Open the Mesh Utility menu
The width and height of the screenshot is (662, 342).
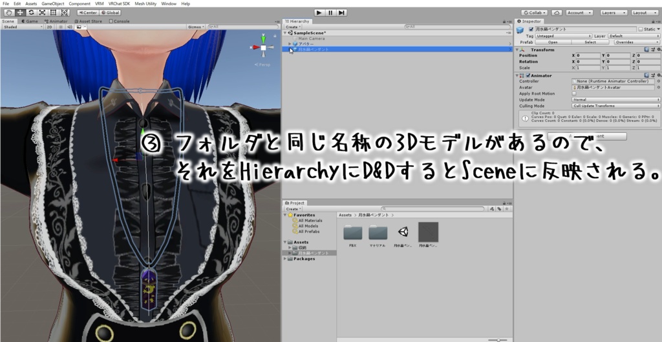pyautogui.click(x=145, y=4)
